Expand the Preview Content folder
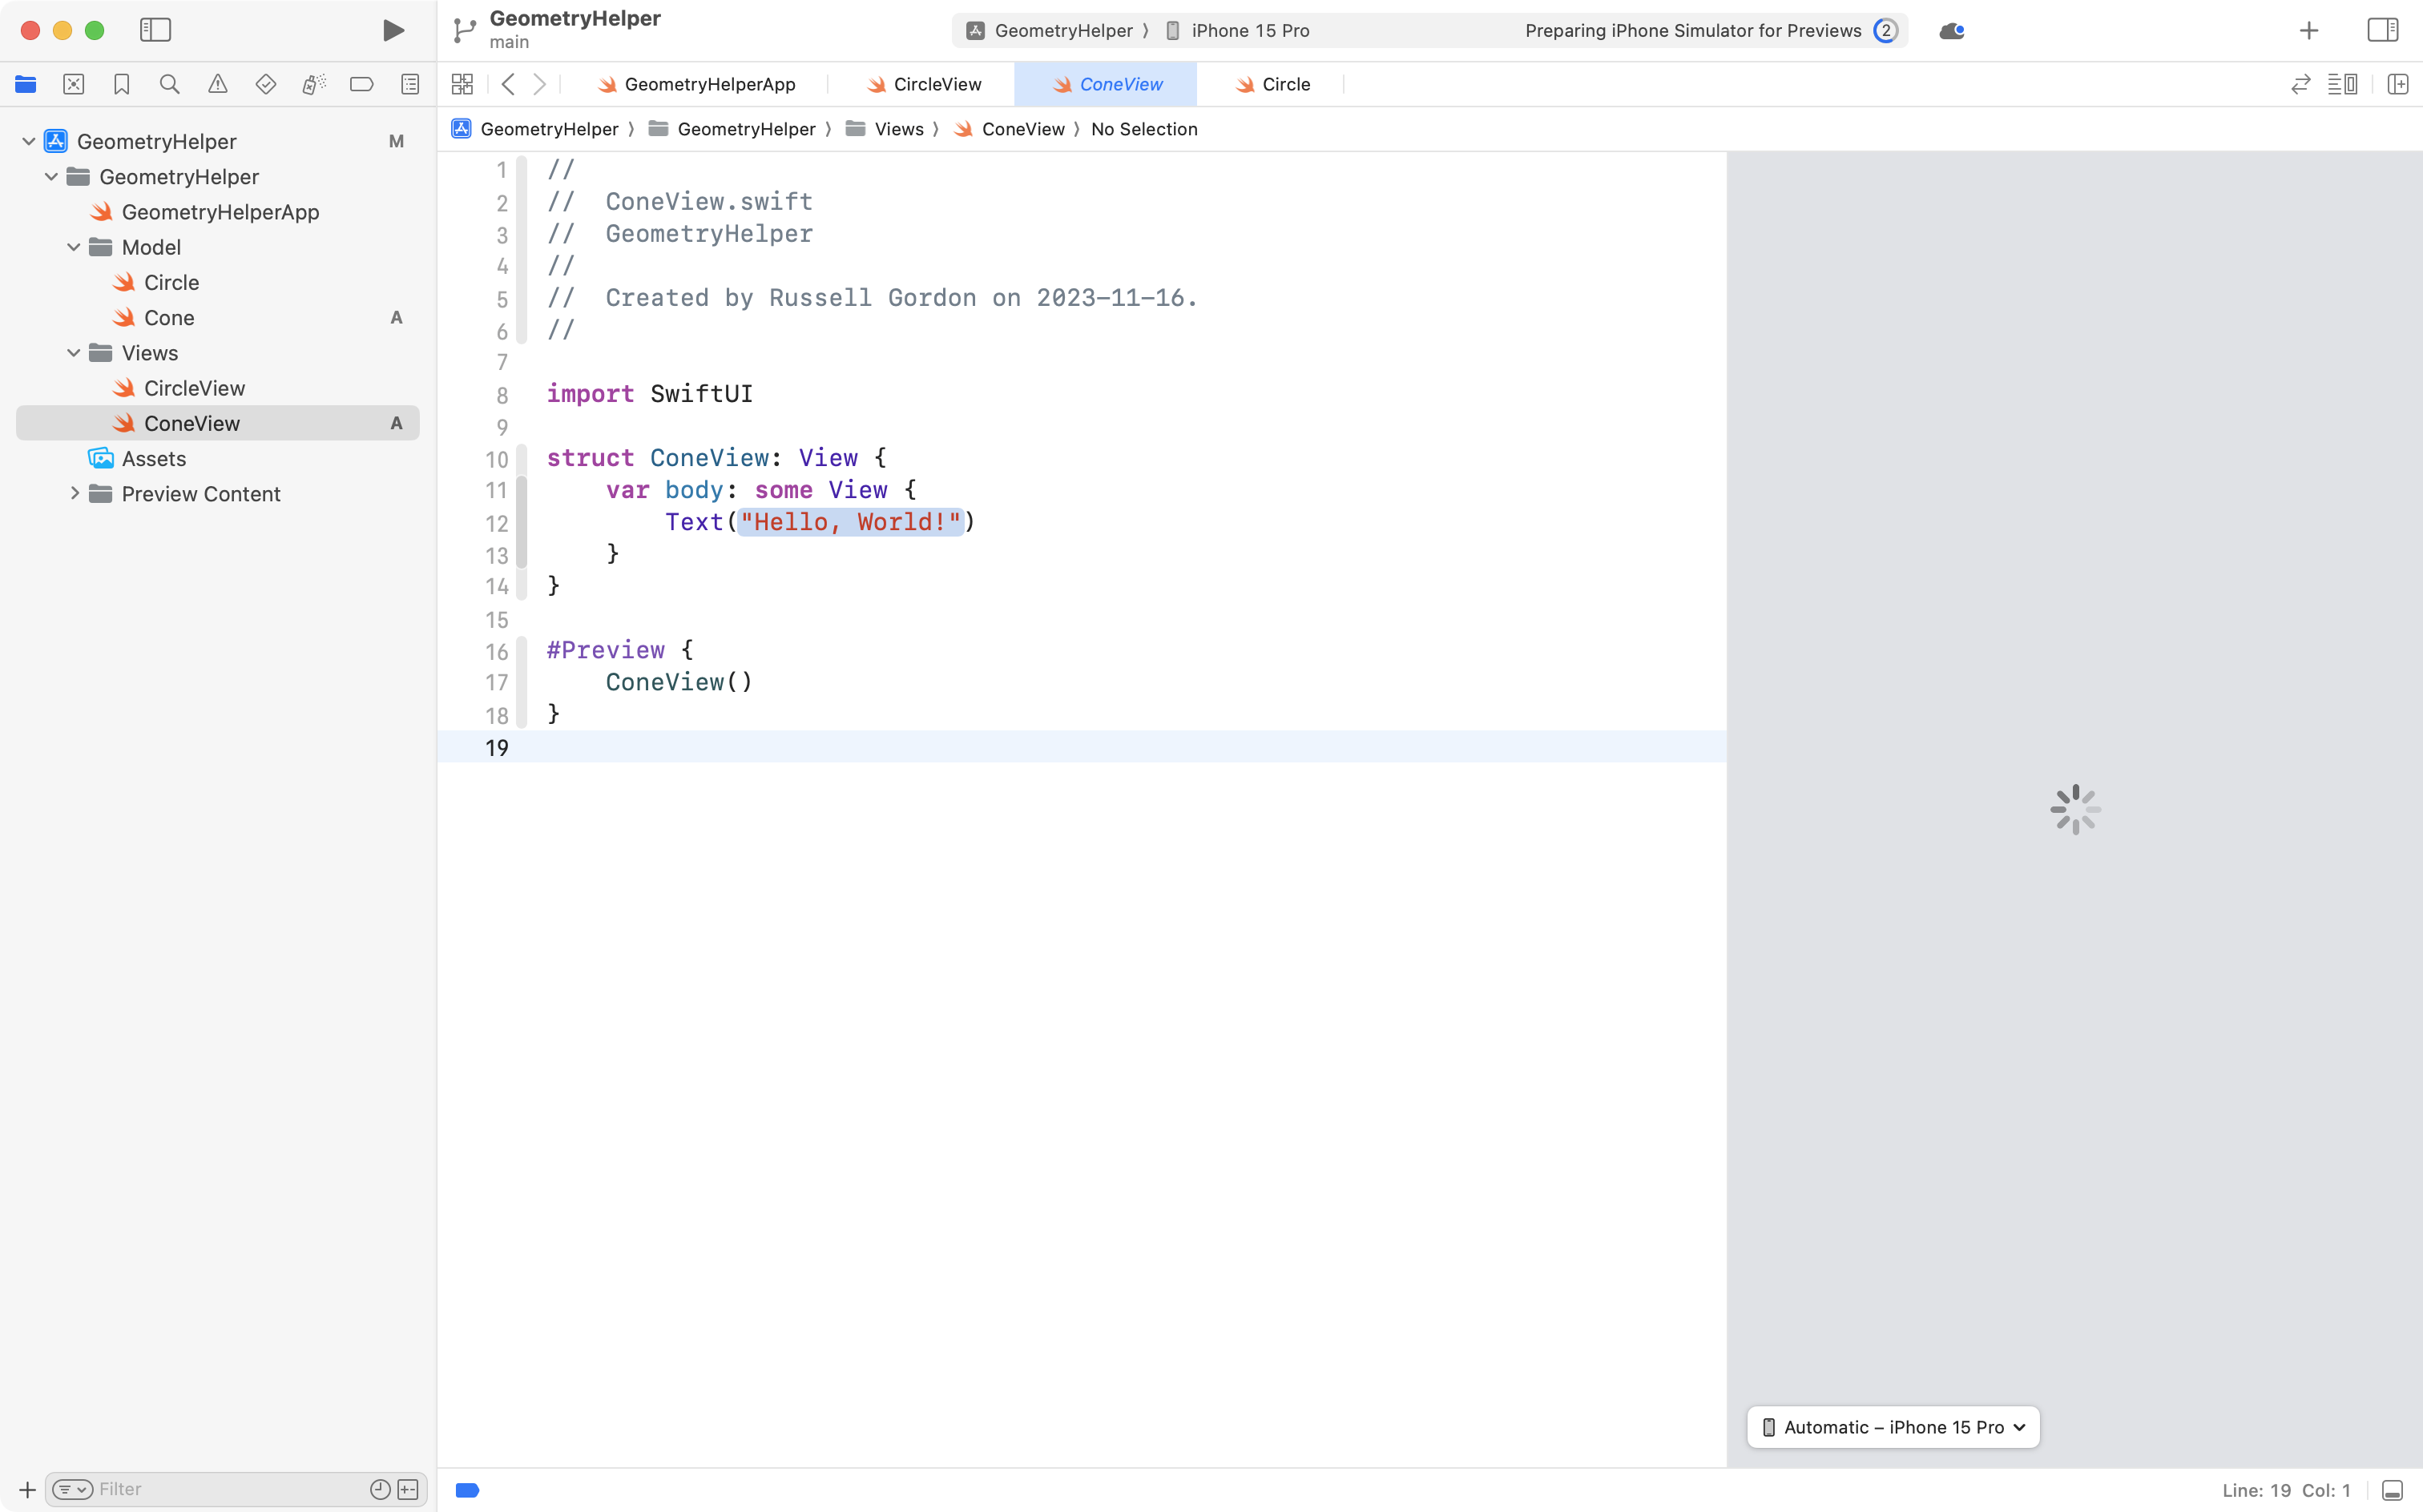The width and height of the screenshot is (2423, 1512). (x=74, y=493)
